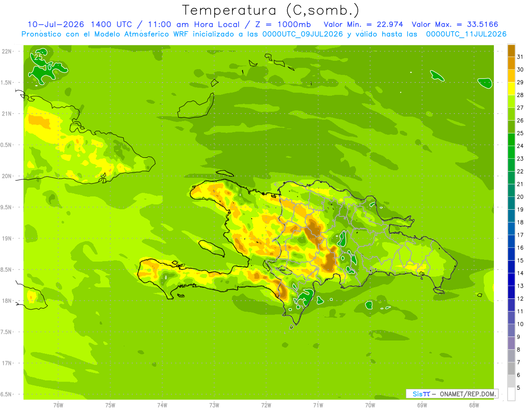Click the "25" contour label on the map
532x411 pixels.
point(39,57)
